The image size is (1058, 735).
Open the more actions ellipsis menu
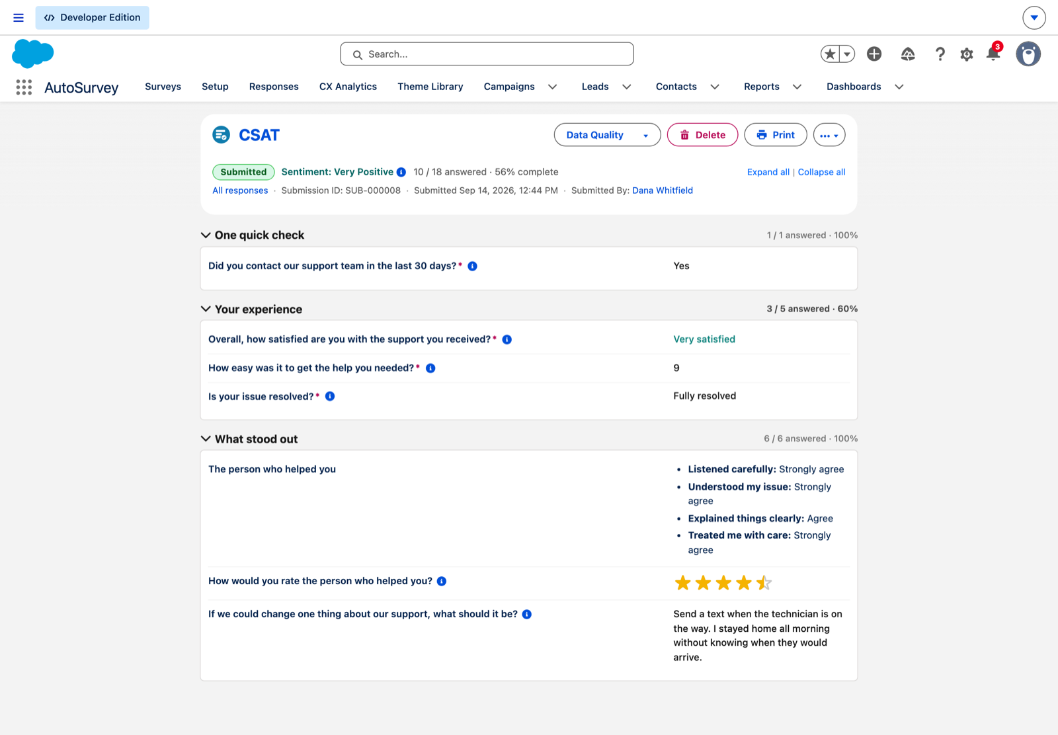[829, 135]
